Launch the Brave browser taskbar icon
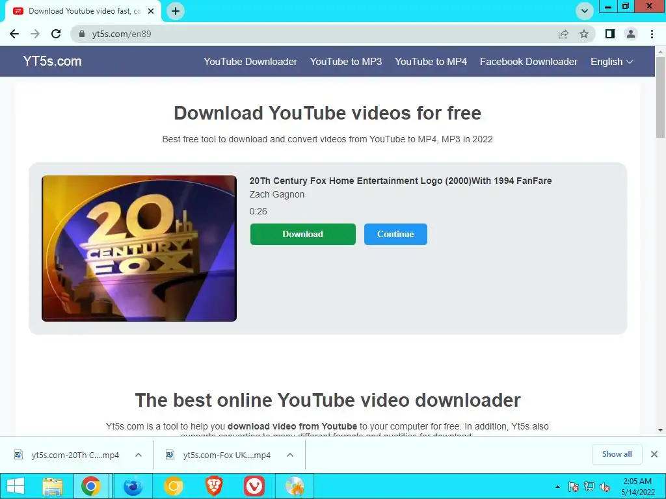 pos(214,486)
